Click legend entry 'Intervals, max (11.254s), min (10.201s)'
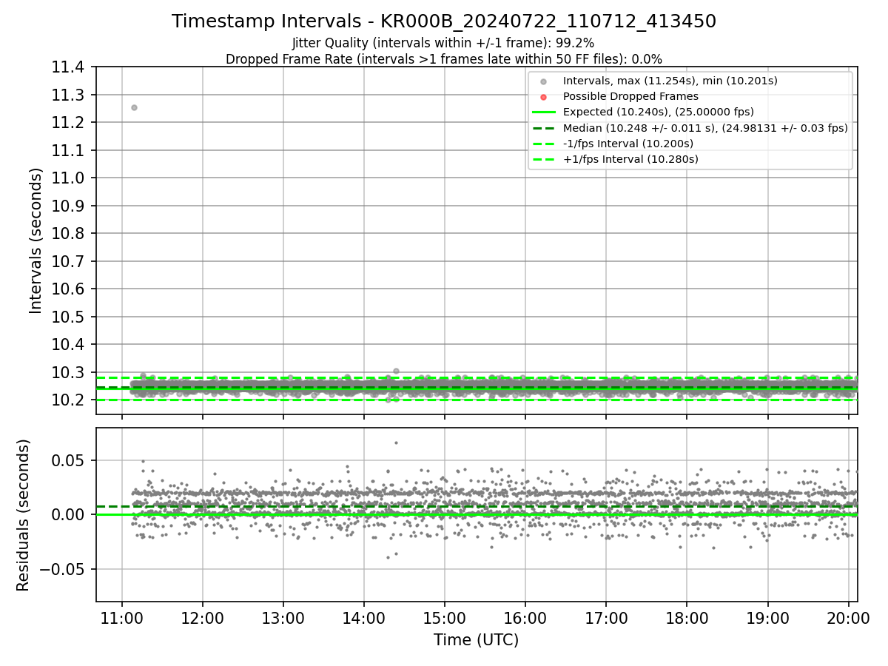This screenshot has height=666, width=888. (x=670, y=81)
